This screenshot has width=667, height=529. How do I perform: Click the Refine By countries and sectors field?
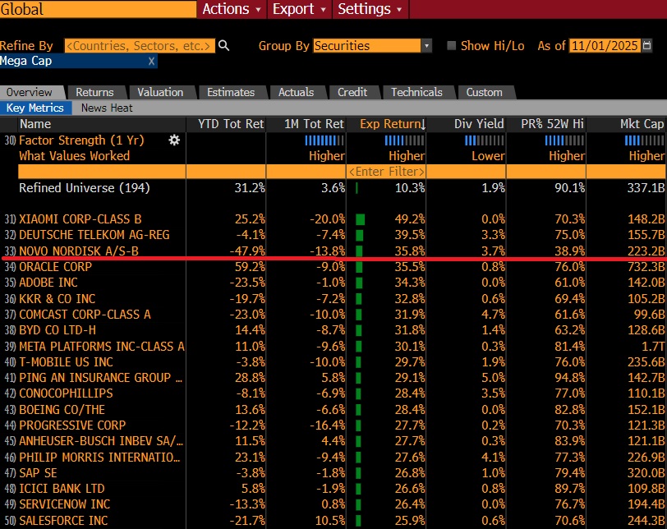point(139,46)
